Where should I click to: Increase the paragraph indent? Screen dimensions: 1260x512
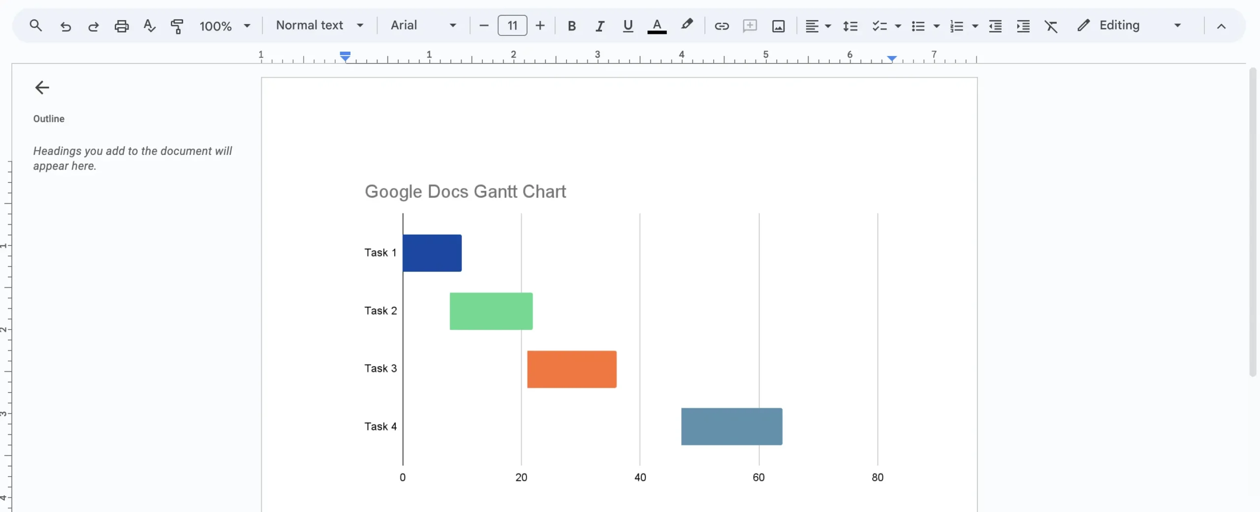[x=1023, y=26]
